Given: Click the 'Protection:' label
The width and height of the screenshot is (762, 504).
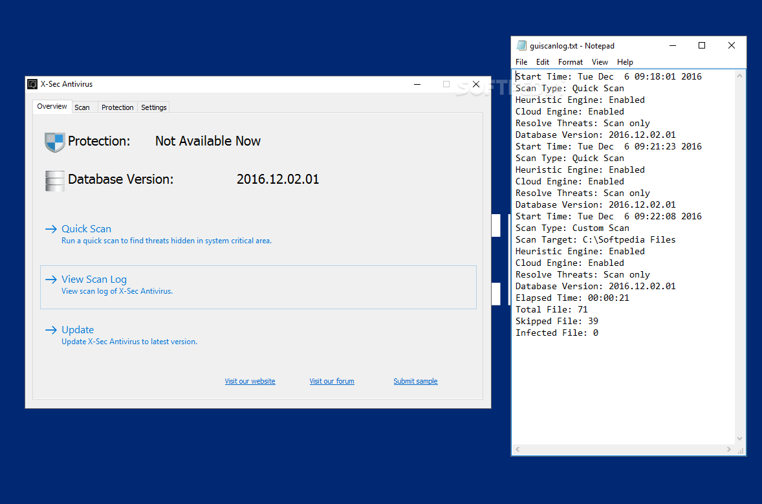Looking at the screenshot, I should tap(99, 141).
